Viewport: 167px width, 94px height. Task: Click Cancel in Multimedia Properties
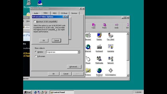tap(66, 74)
